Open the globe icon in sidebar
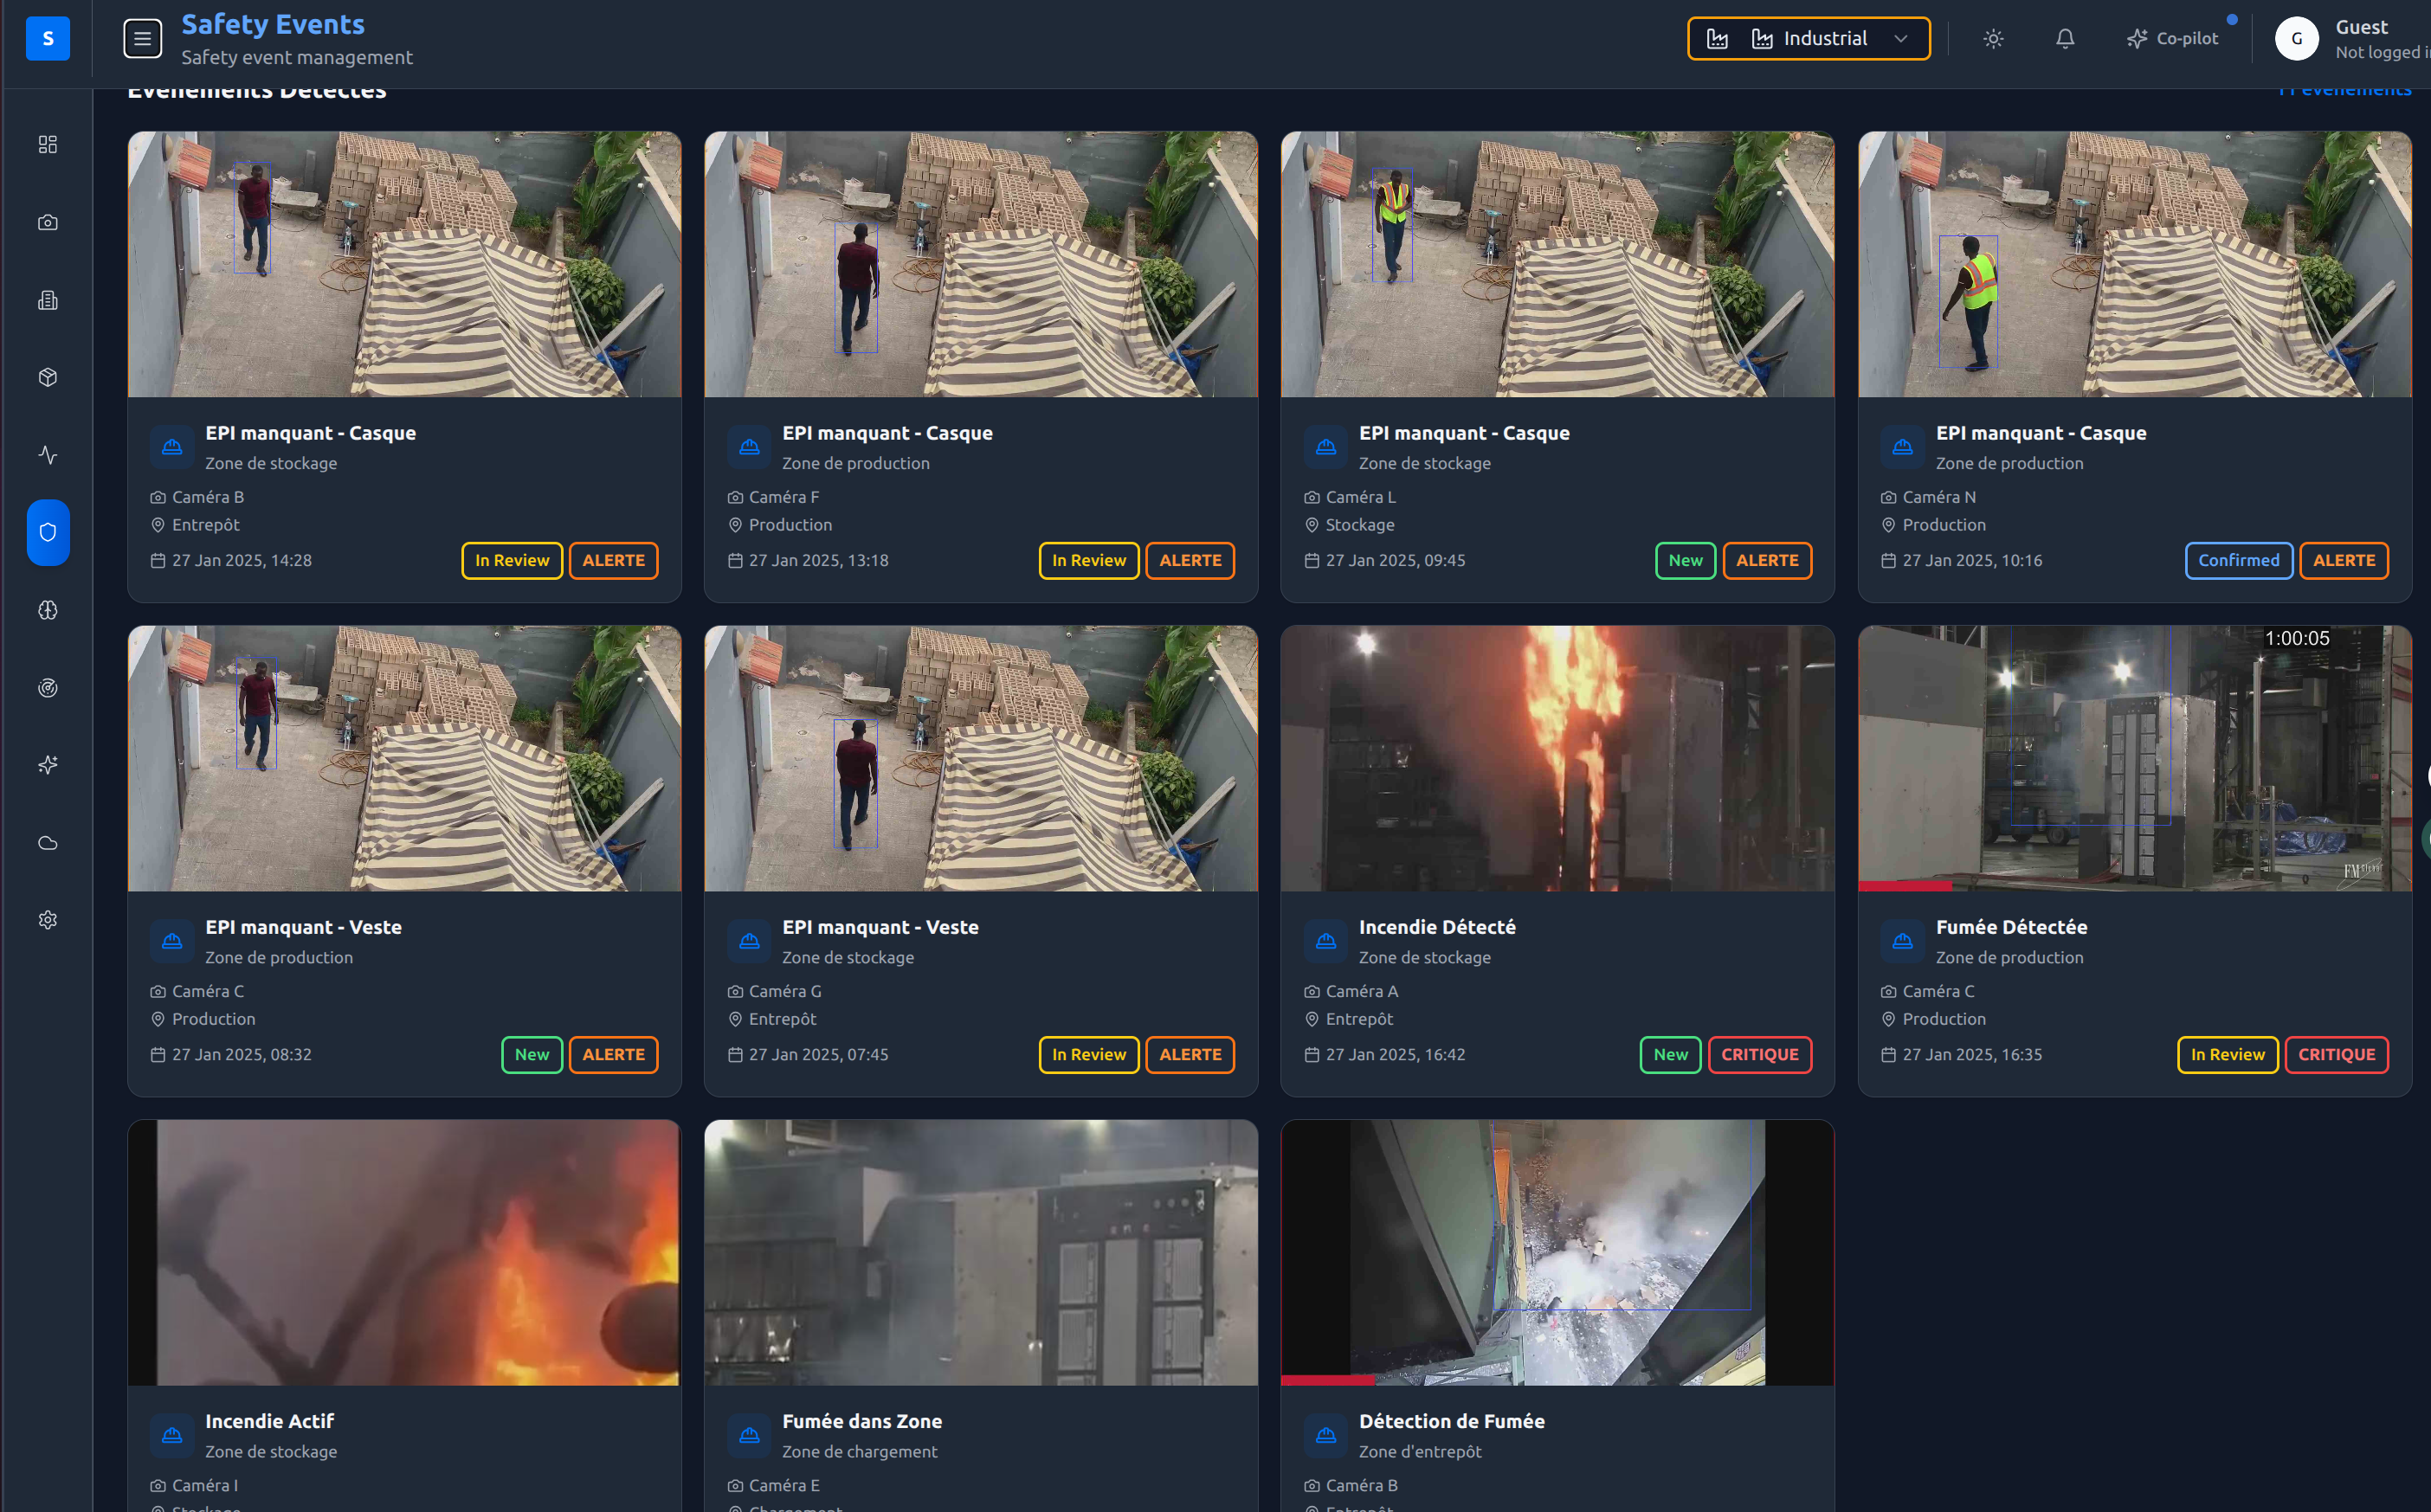The height and width of the screenshot is (1512, 2431). click(x=48, y=610)
